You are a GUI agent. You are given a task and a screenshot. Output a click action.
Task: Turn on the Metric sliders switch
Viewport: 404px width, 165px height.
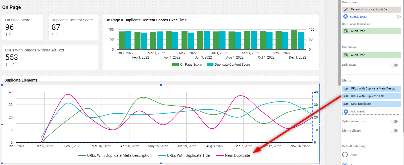point(394,131)
